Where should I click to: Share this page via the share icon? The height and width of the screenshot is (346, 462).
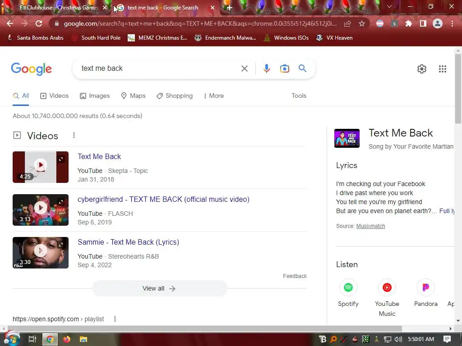[x=347, y=23]
